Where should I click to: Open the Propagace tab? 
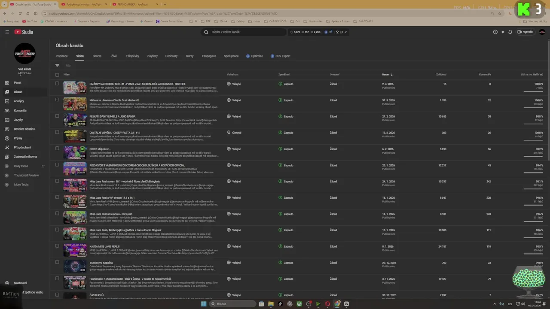tap(209, 56)
